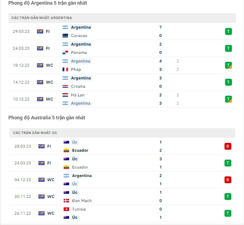Image resolution: width=244 pixels, height=225 pixels.
Task: Click the Argentina flag icon
Action: [66, 27]
